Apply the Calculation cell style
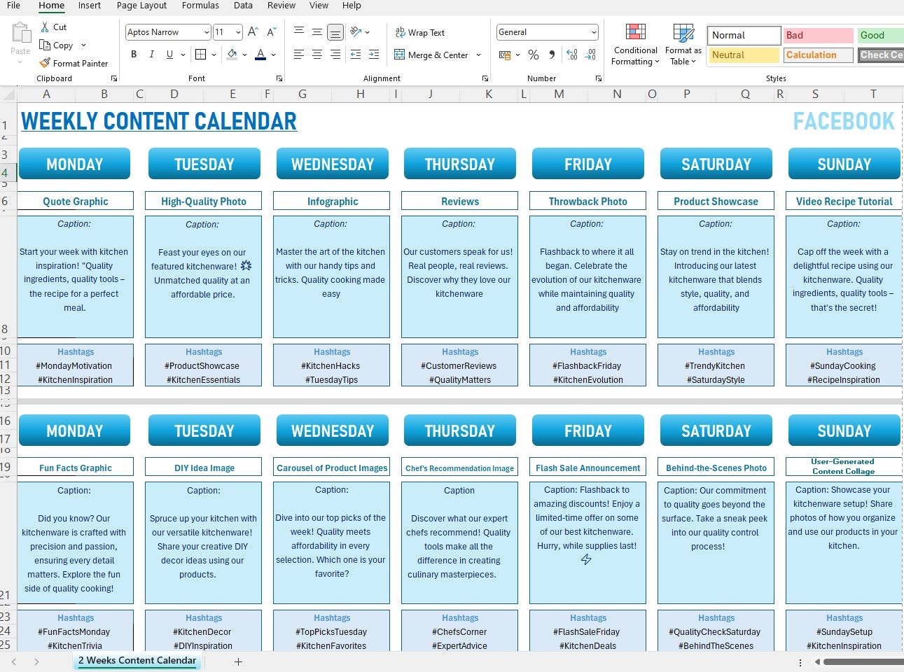This screenshot has height=672, width=904. coord(818,55)
